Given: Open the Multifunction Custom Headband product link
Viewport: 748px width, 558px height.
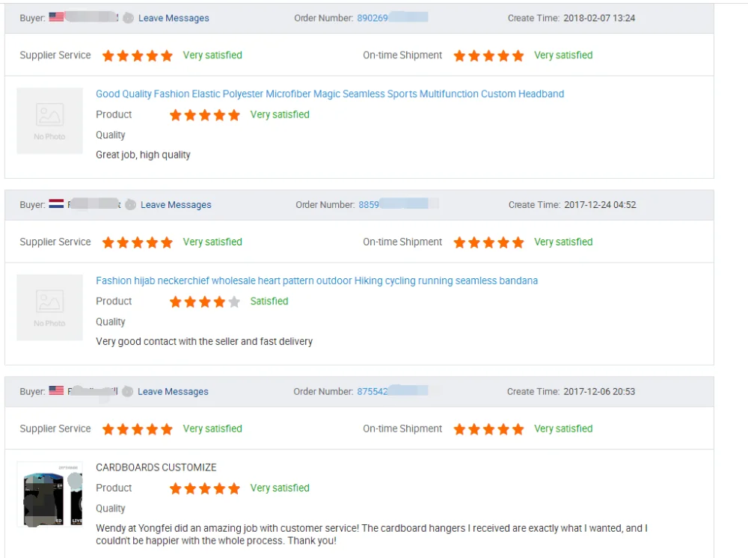Looking at the screenshot, I should (330, 94).
